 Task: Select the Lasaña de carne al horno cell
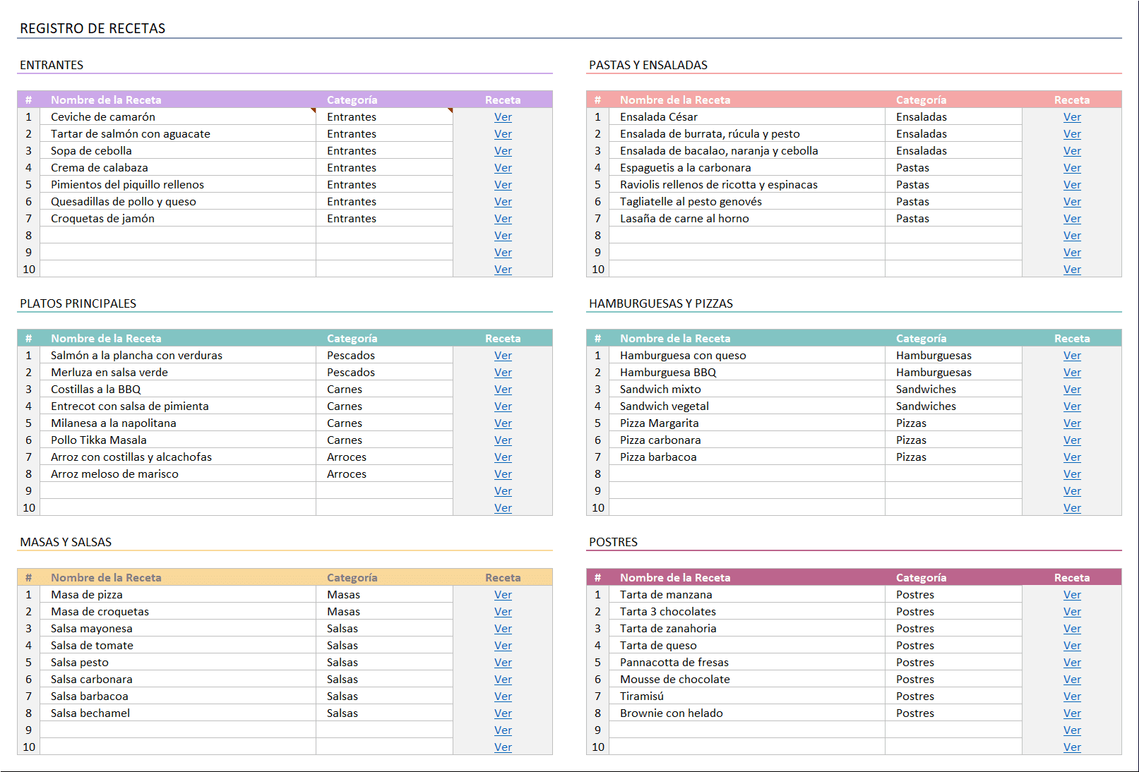(747, 219)
